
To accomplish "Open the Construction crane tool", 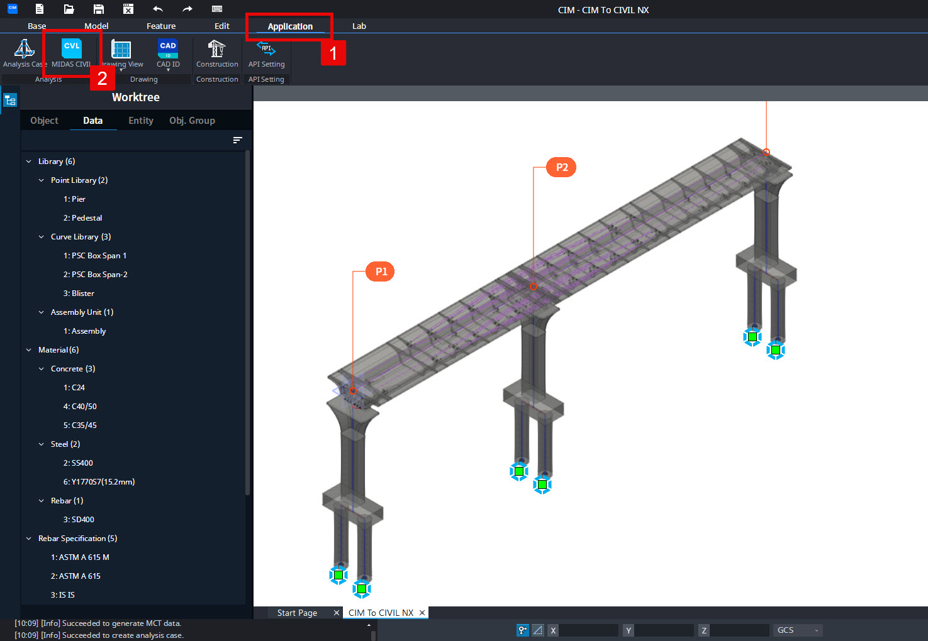I will click(x=217, y=53).
